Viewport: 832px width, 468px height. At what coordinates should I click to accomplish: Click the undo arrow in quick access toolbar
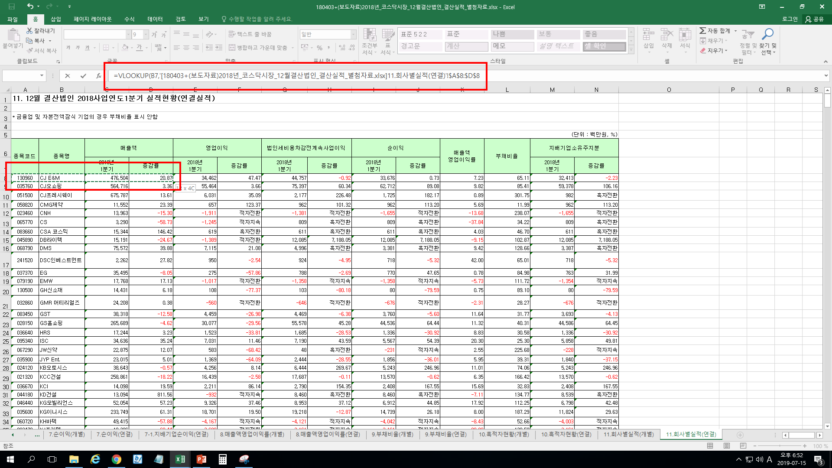pyautogui.click(x=30, y=6)
